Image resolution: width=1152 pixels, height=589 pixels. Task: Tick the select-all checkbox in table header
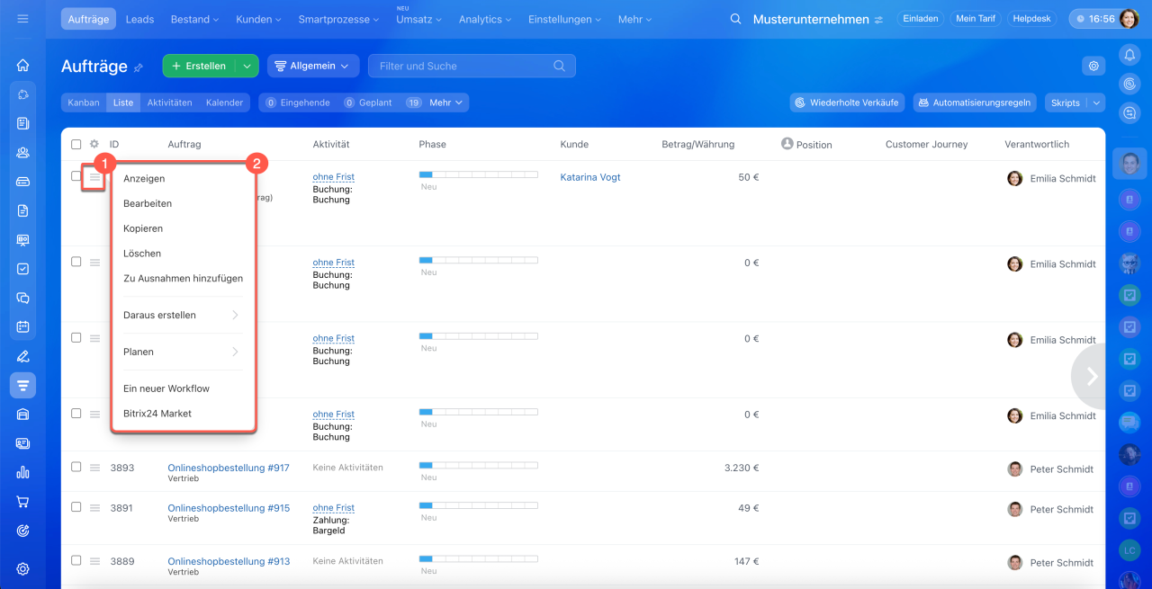(x=76, y=144)
